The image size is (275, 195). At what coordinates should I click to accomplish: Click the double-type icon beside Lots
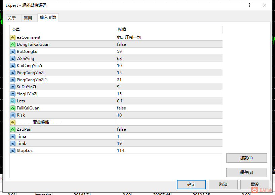(x=13, y=101)
